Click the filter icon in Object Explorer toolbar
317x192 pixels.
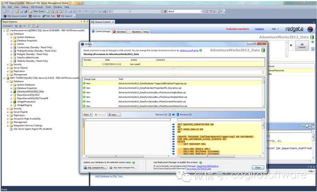29,26
